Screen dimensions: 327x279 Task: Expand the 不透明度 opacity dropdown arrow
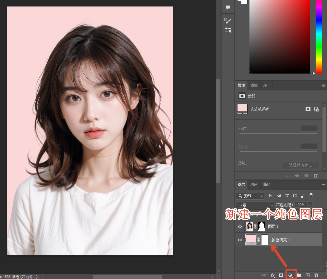pyautogui.click(x=310, y=205)
